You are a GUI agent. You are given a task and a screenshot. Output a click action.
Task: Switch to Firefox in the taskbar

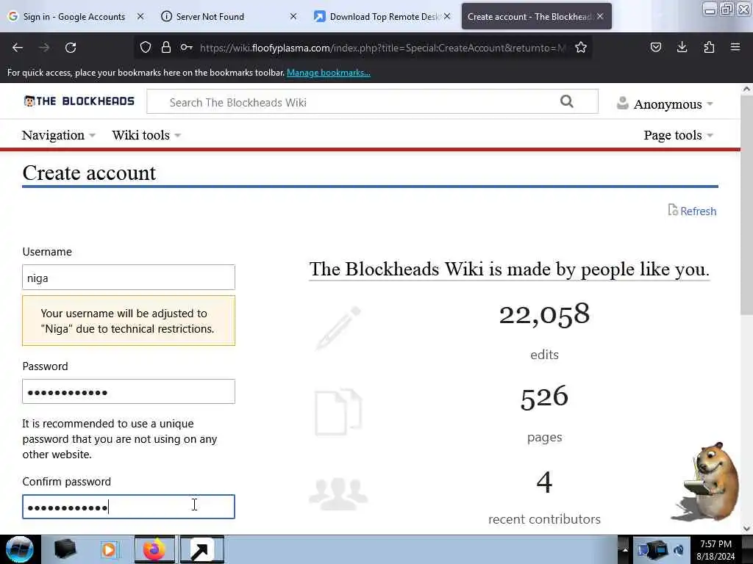(x=154, y=549)
